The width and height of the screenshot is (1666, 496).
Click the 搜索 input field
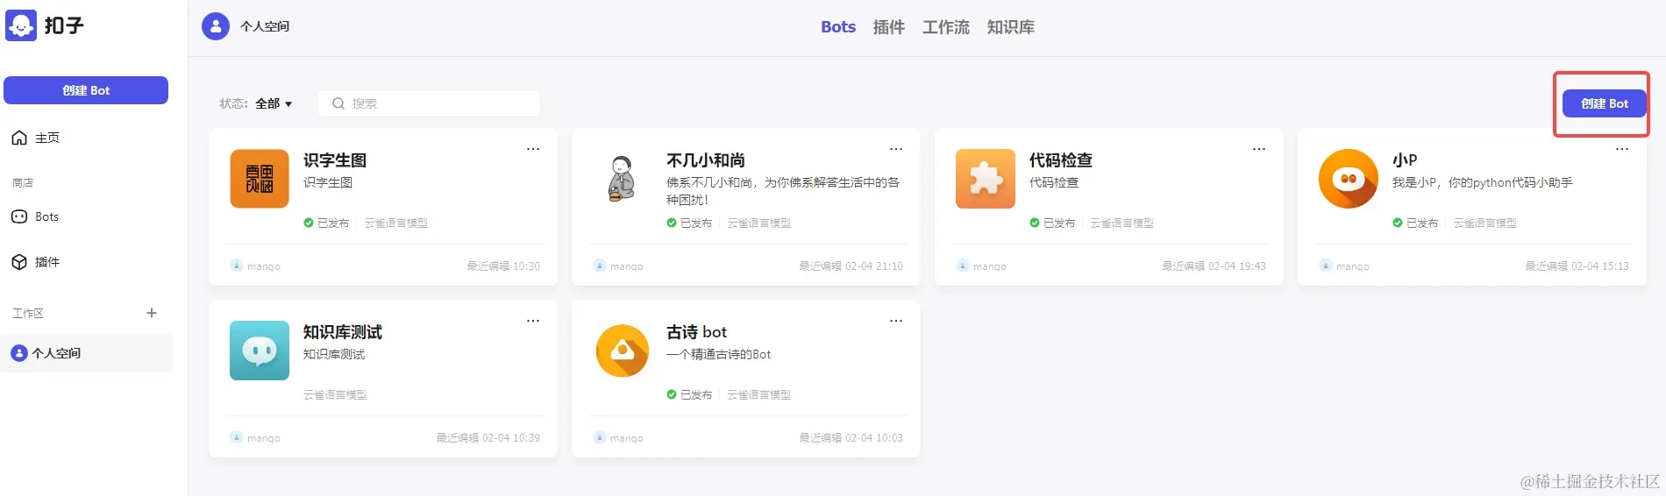429,103
